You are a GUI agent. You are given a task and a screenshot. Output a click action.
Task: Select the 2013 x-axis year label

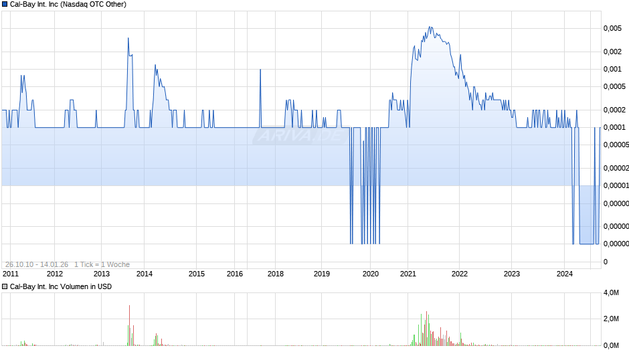point(102,274)
